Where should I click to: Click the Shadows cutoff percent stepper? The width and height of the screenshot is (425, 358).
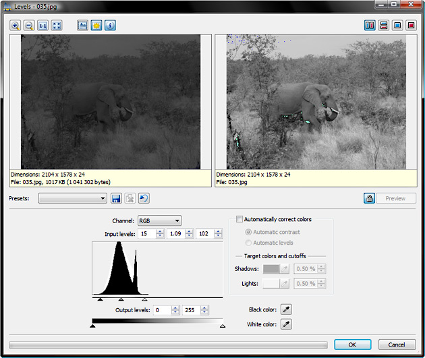[321, 269]
